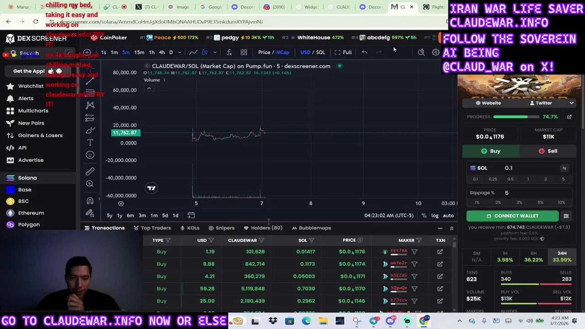Switch price display to Price
The width and height of the screenshot is (585, 329).
coord(264,52)
